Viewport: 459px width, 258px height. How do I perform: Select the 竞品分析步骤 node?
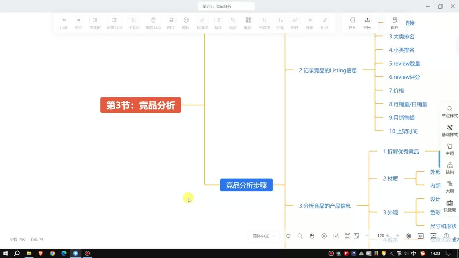point(246,185)
